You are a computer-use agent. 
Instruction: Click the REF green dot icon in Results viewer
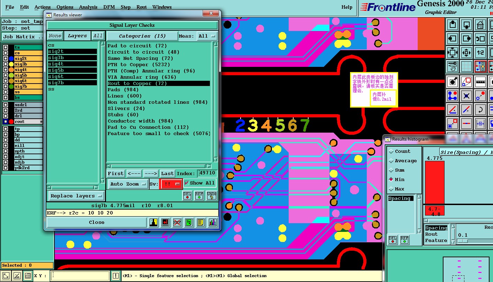click(x=199, y=196)
